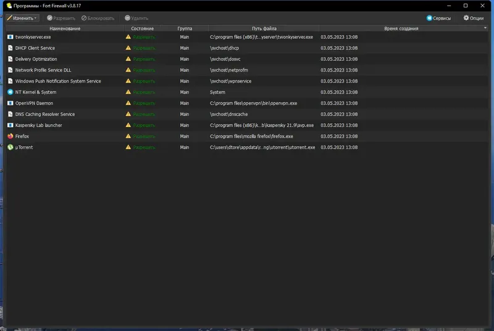This screenshot has width=494, height=331.
Task: Click the \svchost\dnscache file path
Action: 228,114
